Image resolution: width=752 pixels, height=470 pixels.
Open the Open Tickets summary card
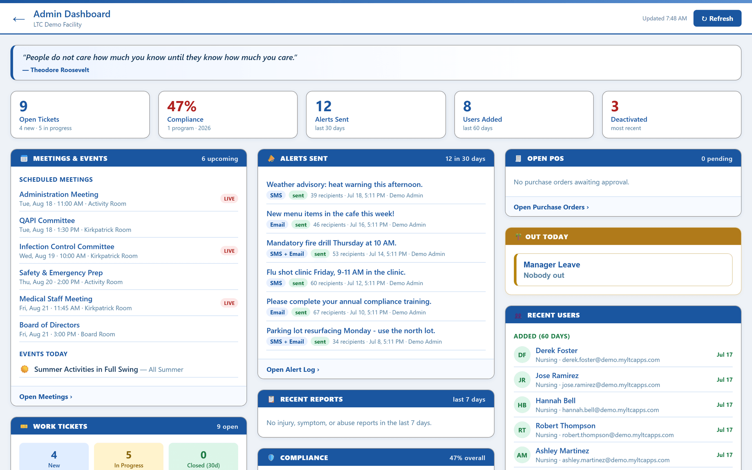pos(80,115)
